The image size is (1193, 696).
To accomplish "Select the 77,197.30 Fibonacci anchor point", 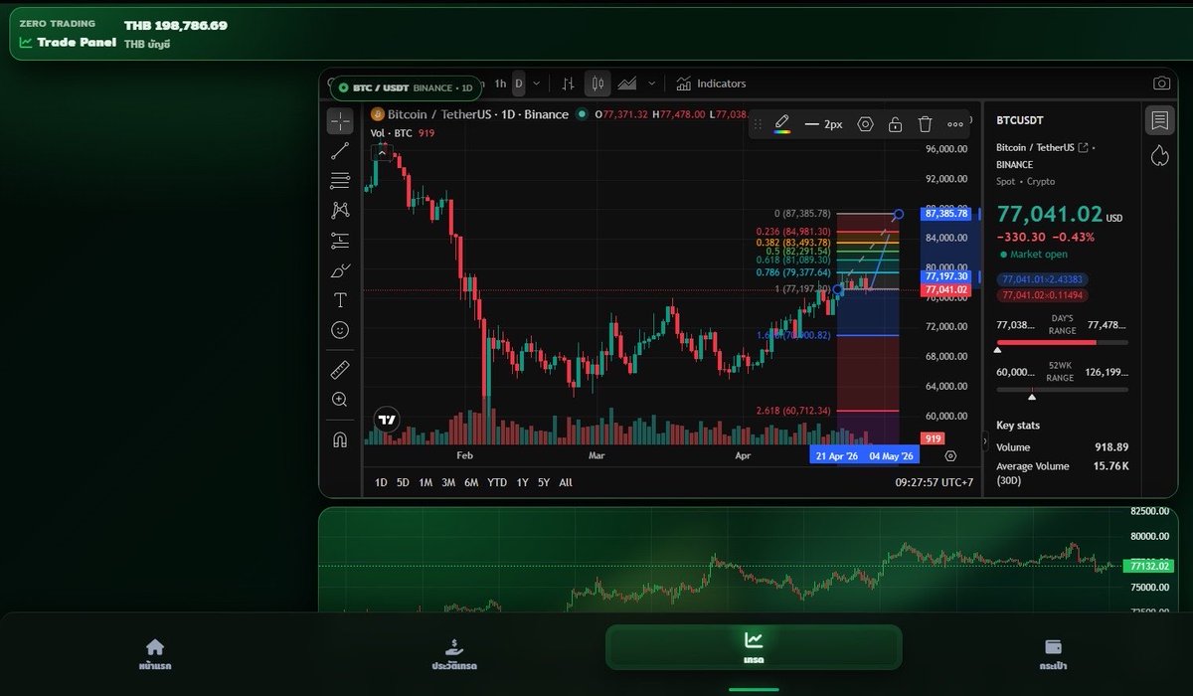I will 838,289.
